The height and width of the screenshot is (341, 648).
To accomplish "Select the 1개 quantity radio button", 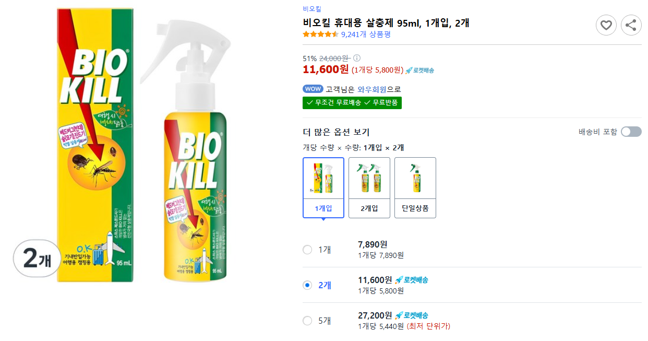I will click(307, 250).
